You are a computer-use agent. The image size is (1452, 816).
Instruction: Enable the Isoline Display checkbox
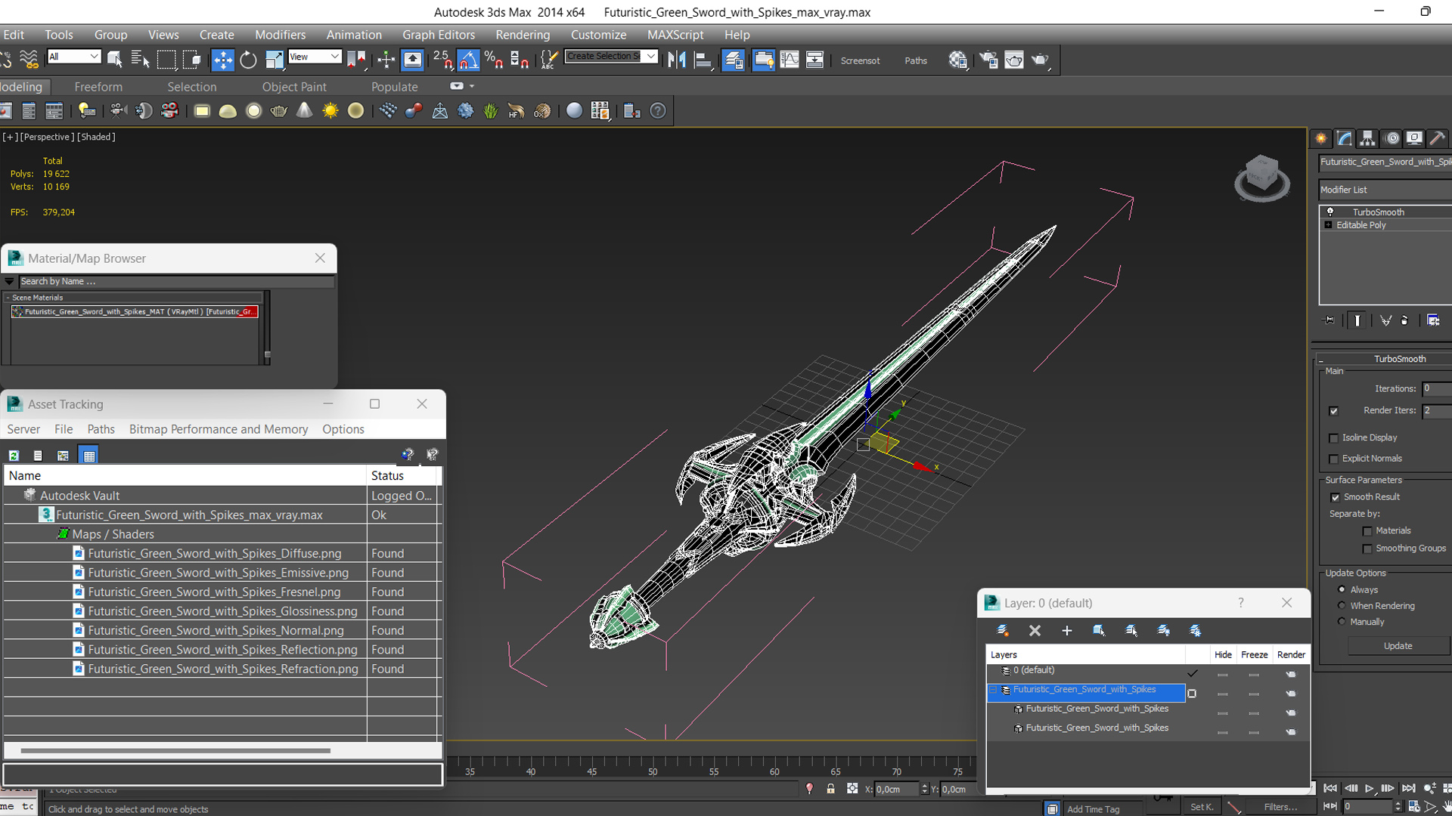coord(1333,438)
